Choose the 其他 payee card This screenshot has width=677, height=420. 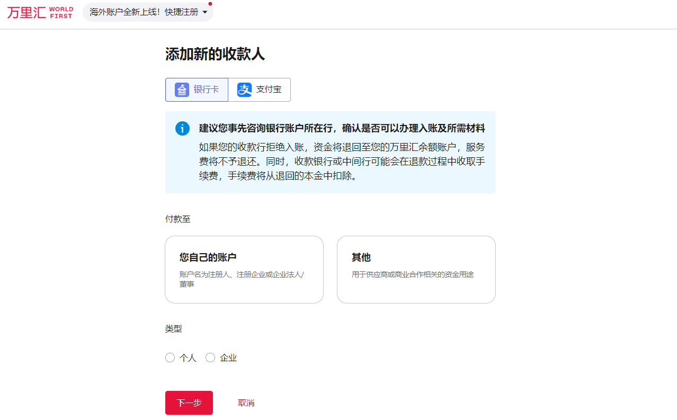point(416,270)
